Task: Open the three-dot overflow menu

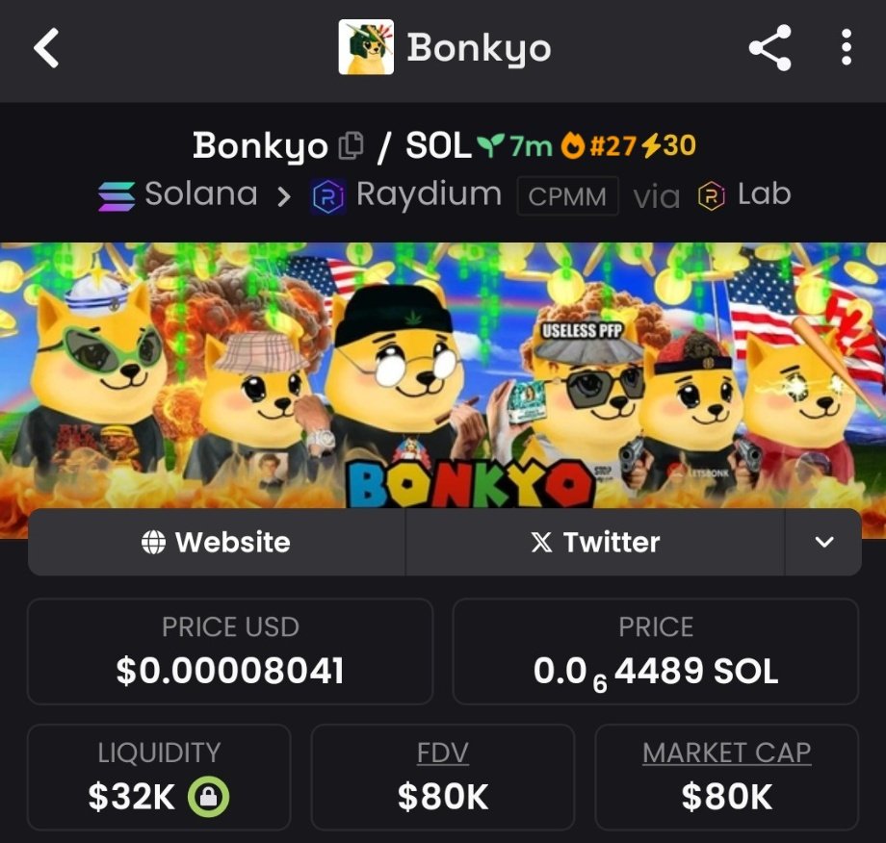Action: tap(846, 48)
